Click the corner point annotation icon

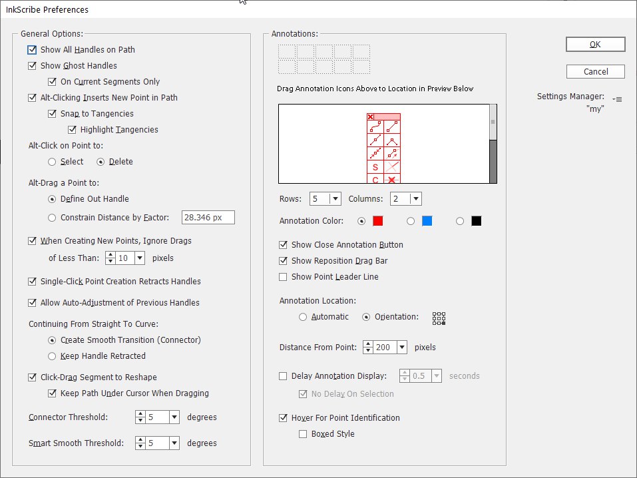tap(392, 140)
